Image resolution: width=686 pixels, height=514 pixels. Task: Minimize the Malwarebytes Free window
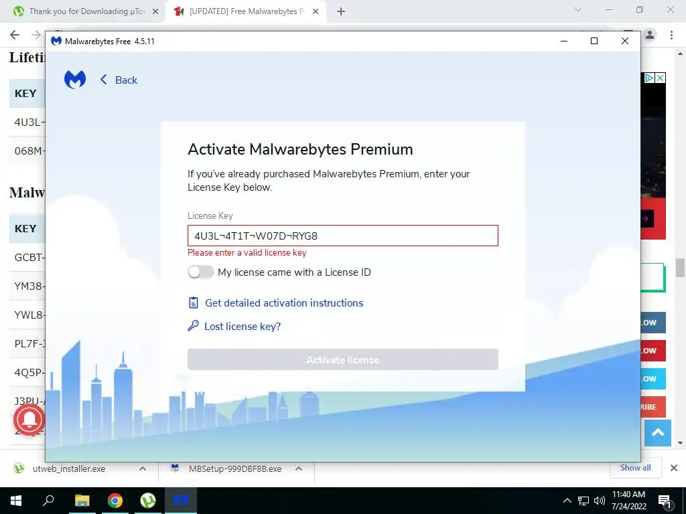pyautogui.click(x=564, y=41)
